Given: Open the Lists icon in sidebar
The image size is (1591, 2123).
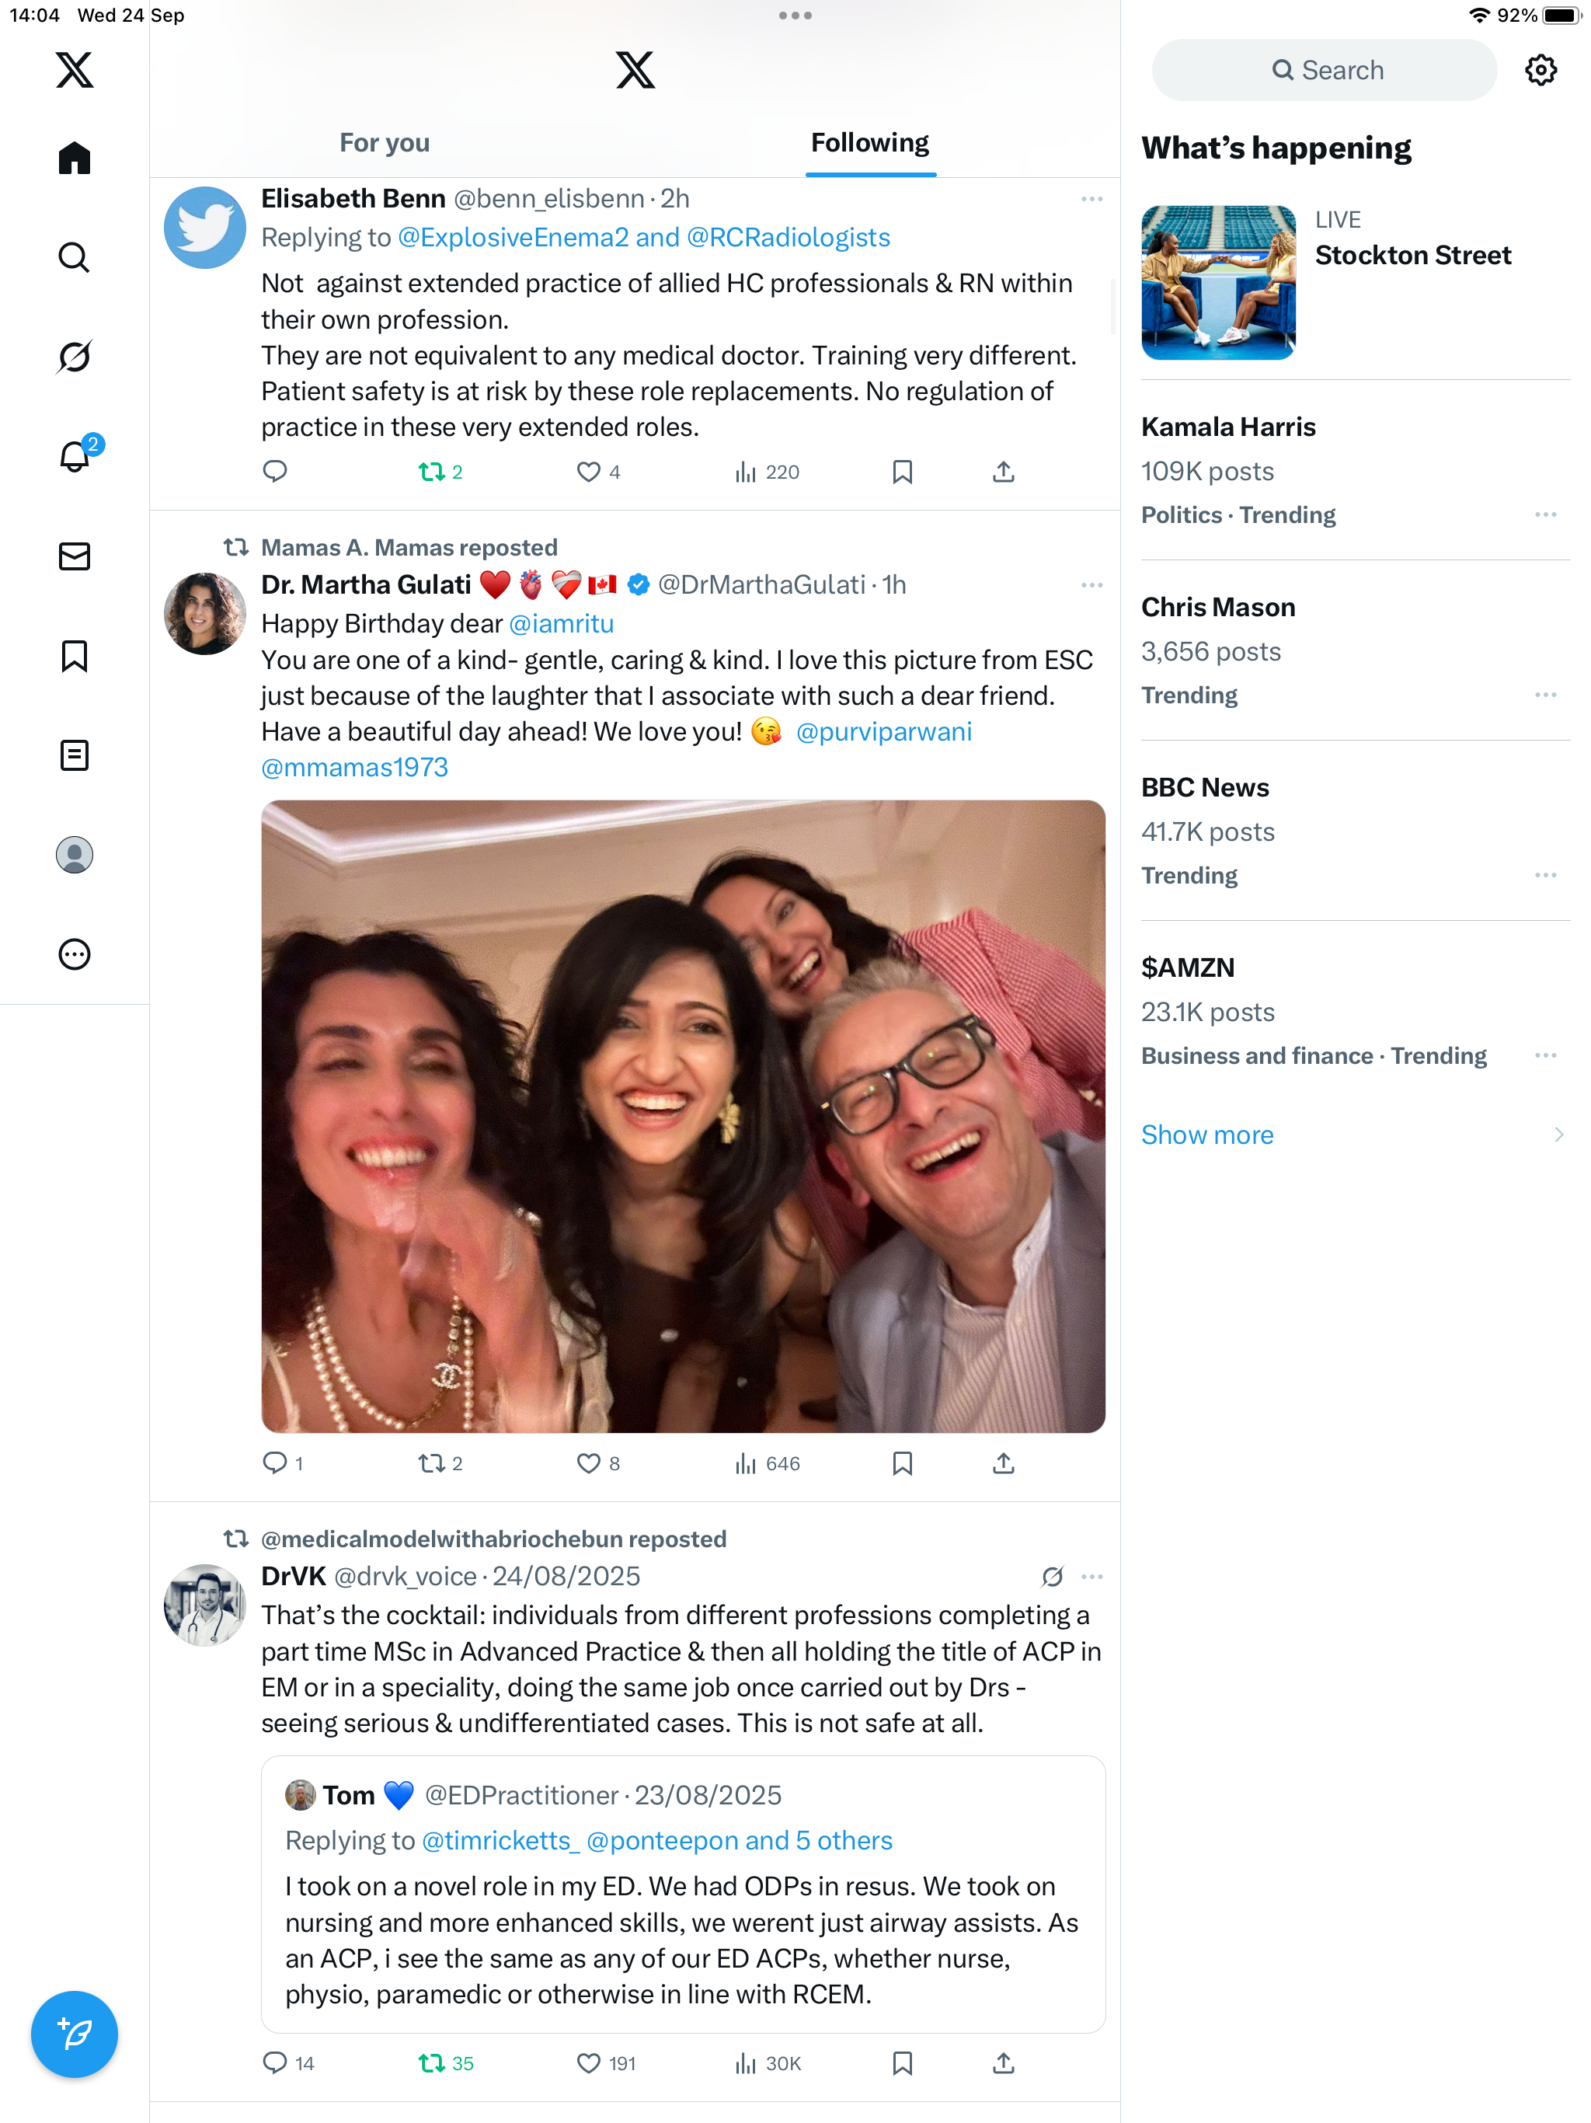Looking at the screenshot, I should [74, 755].
